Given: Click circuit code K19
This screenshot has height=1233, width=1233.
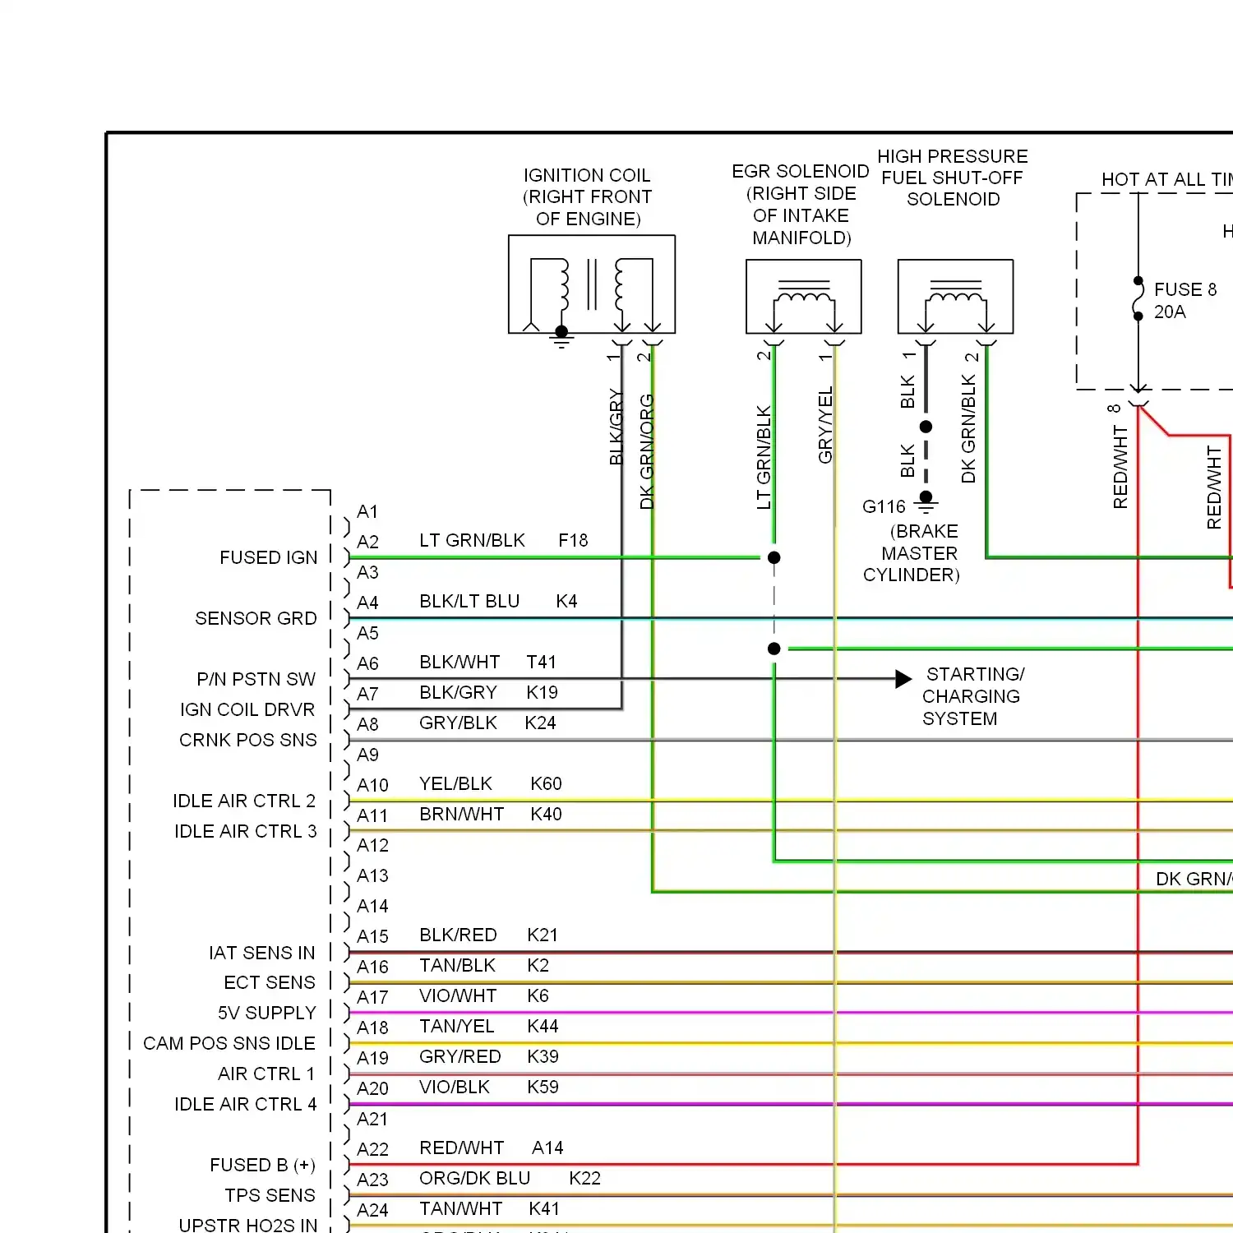Looking at the screenshot, I should [542, 692].
